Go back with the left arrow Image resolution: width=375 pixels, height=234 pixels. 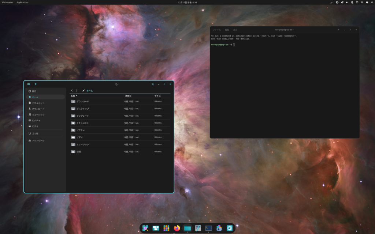click(x=72, y=91)
